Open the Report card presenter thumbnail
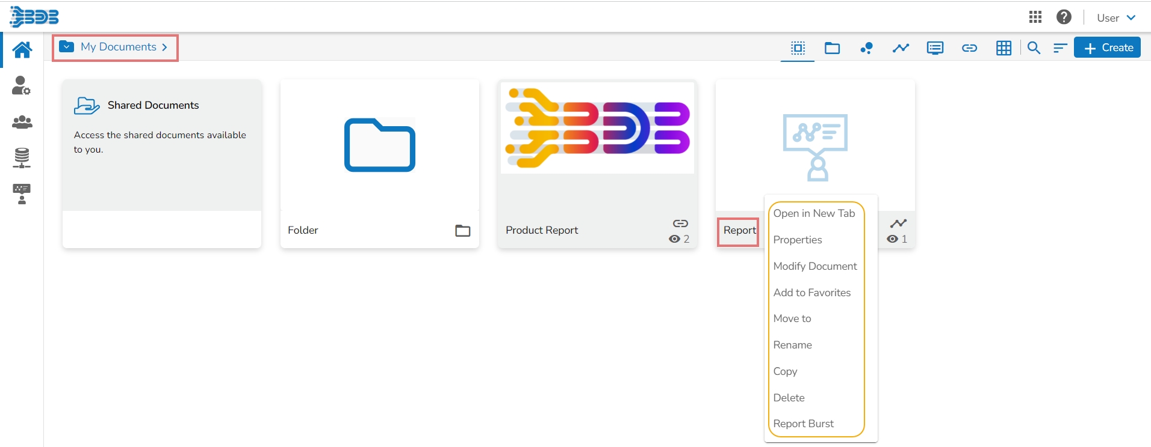 coord(815,147)
